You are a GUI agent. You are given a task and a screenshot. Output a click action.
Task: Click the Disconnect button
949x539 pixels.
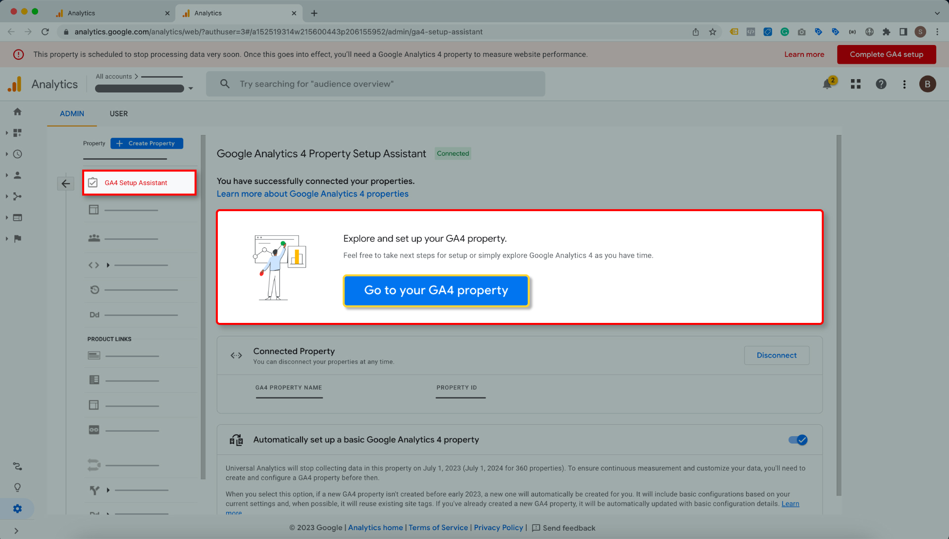click(776, 356)
